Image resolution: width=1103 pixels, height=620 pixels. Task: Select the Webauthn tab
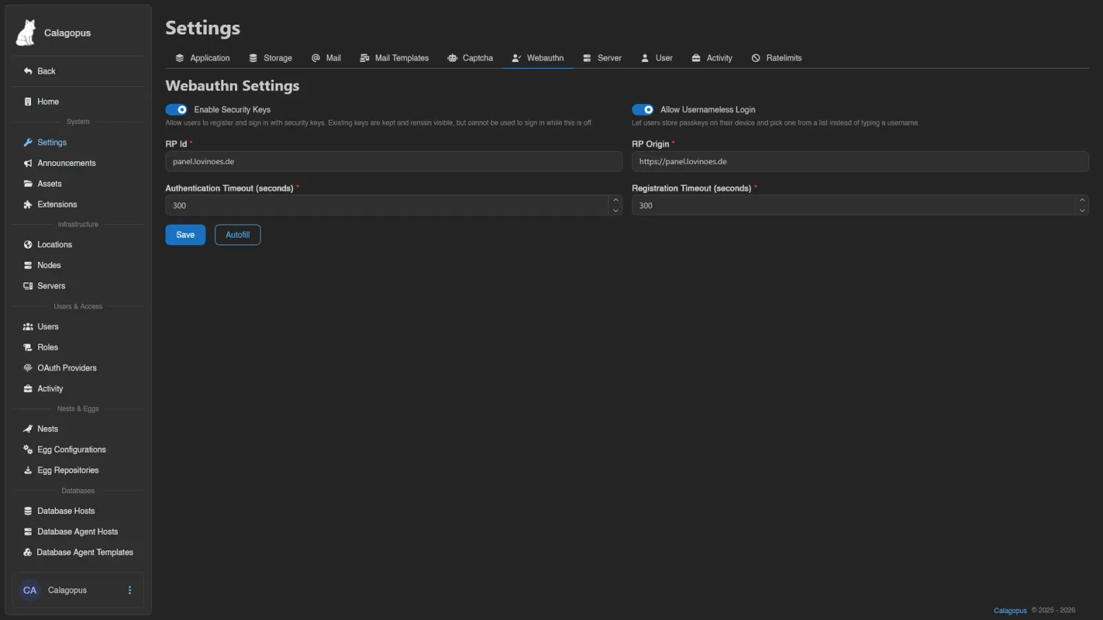coord(538,58)
